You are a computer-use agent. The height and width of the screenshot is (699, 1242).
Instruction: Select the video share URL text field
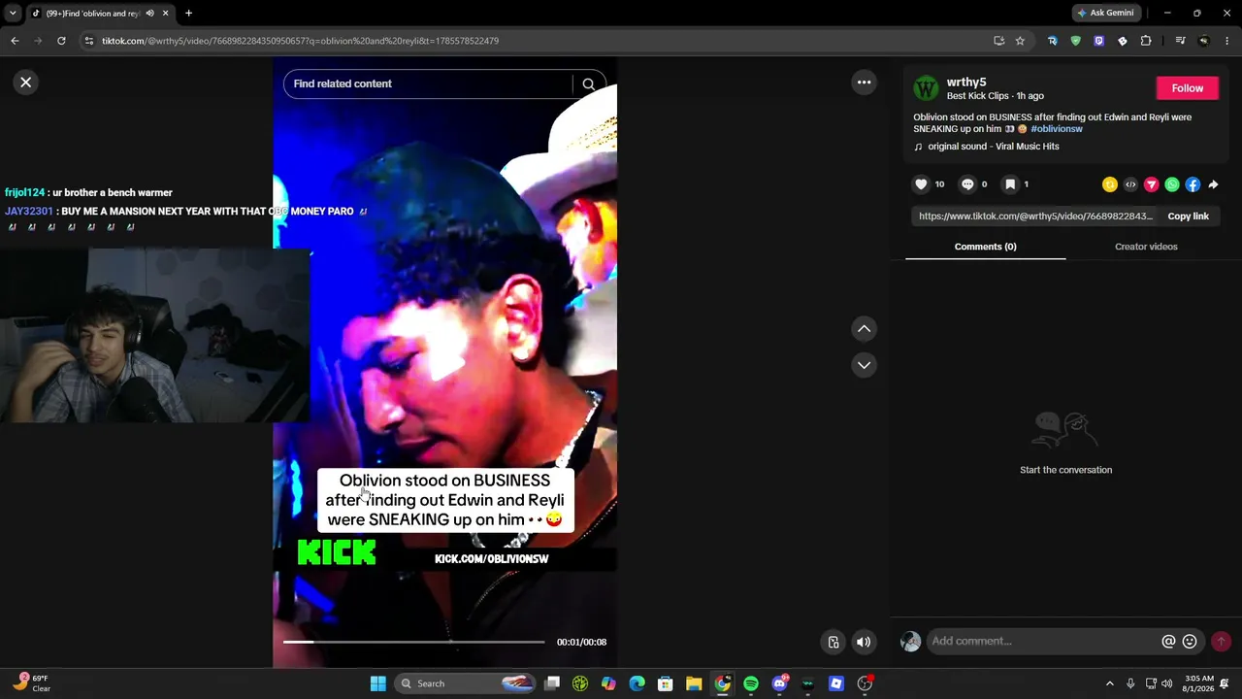coord(1035,216)
